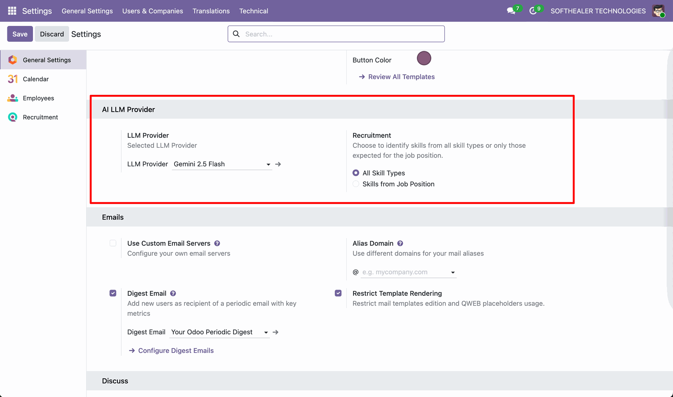The height and width of the screenshot is (397, 673).
Task: Click the Employees sidebar icon
Action: click(x=13, y=98)
